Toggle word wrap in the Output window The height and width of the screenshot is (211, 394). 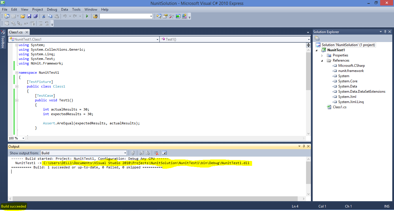[x=164, y=153]
